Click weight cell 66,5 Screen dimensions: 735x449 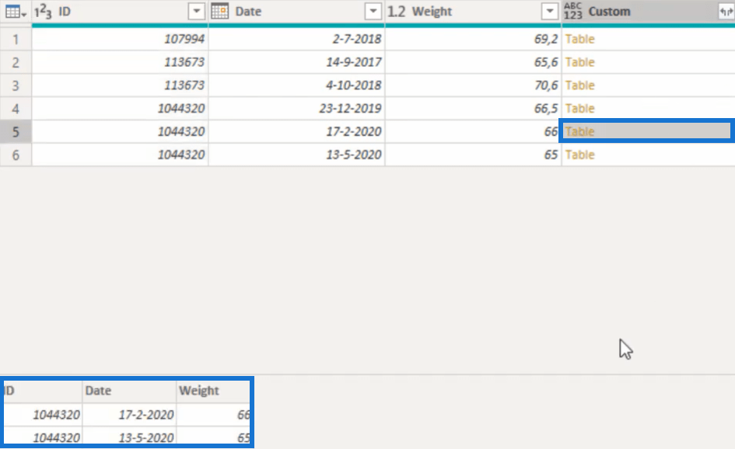click(x=473, y=108)
